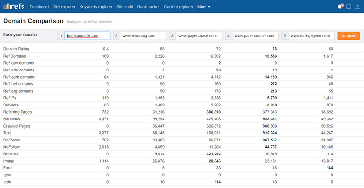Select the Redirect row label
Screen dimensions: 364x188
[x=11, y=154]
